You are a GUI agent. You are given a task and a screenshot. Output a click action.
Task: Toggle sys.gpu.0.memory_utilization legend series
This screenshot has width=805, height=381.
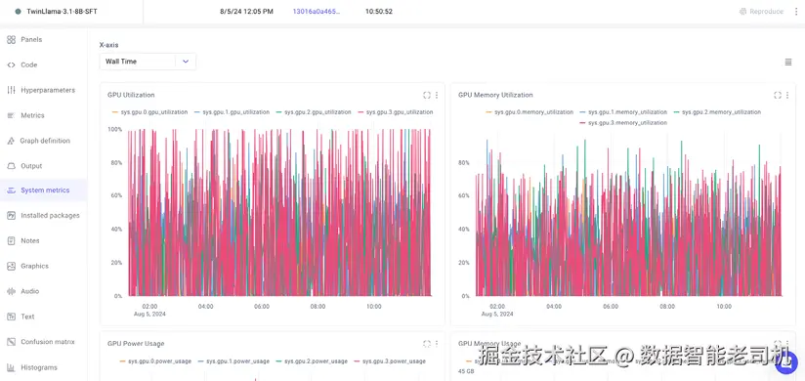pos(529,112)
